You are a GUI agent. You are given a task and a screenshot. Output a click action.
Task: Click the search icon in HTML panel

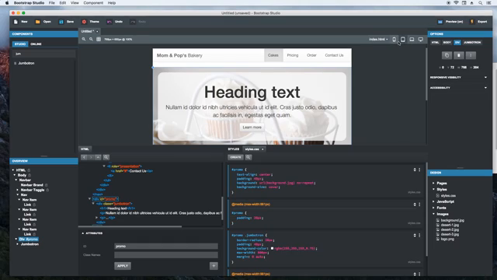tap(106, 157)
